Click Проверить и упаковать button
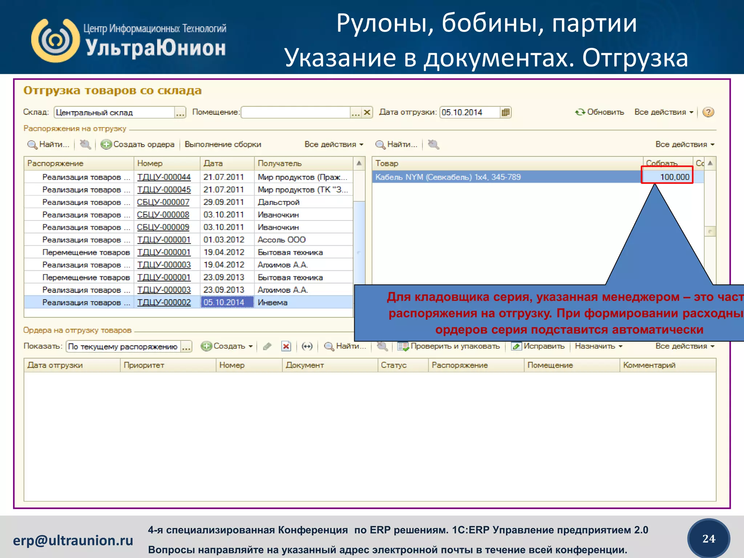744x558 pixels. click(x=449, y=346)
